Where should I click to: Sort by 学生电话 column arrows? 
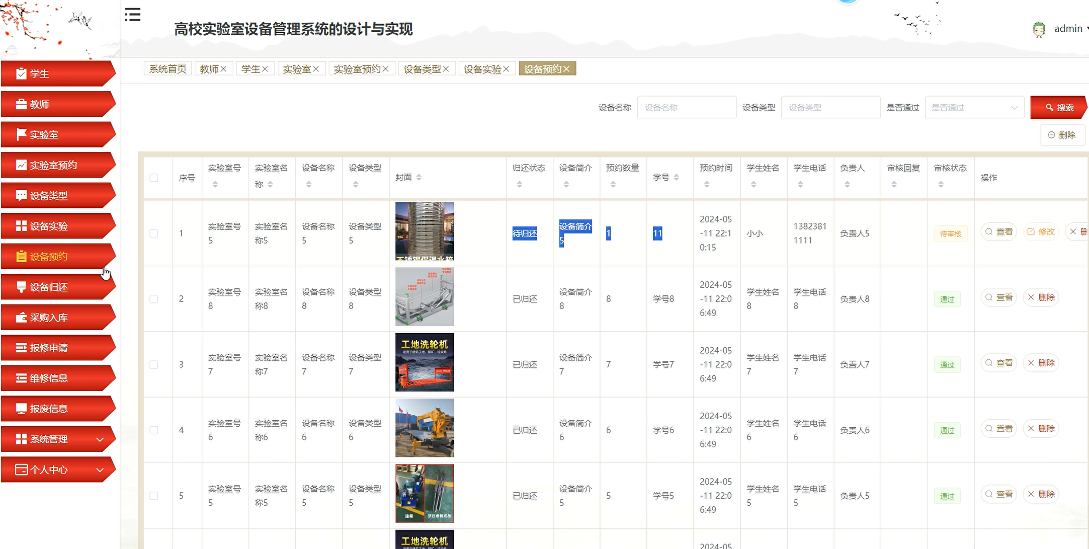click(x=800, y=184)
